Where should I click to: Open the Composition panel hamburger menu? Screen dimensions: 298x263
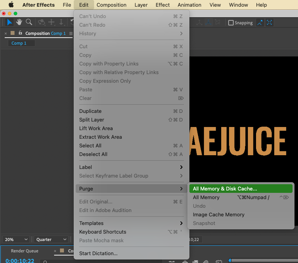pyautogui.click(x=71, y=34)
